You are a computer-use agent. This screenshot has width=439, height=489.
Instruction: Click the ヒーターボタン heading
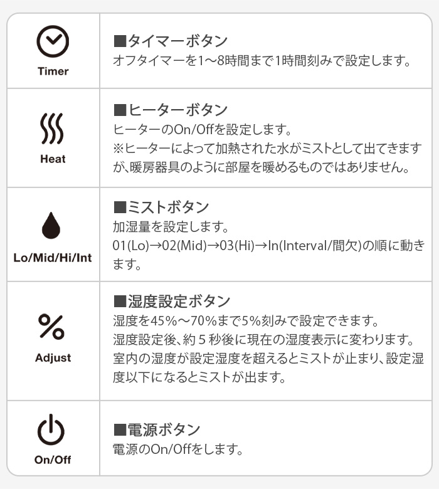171,110
